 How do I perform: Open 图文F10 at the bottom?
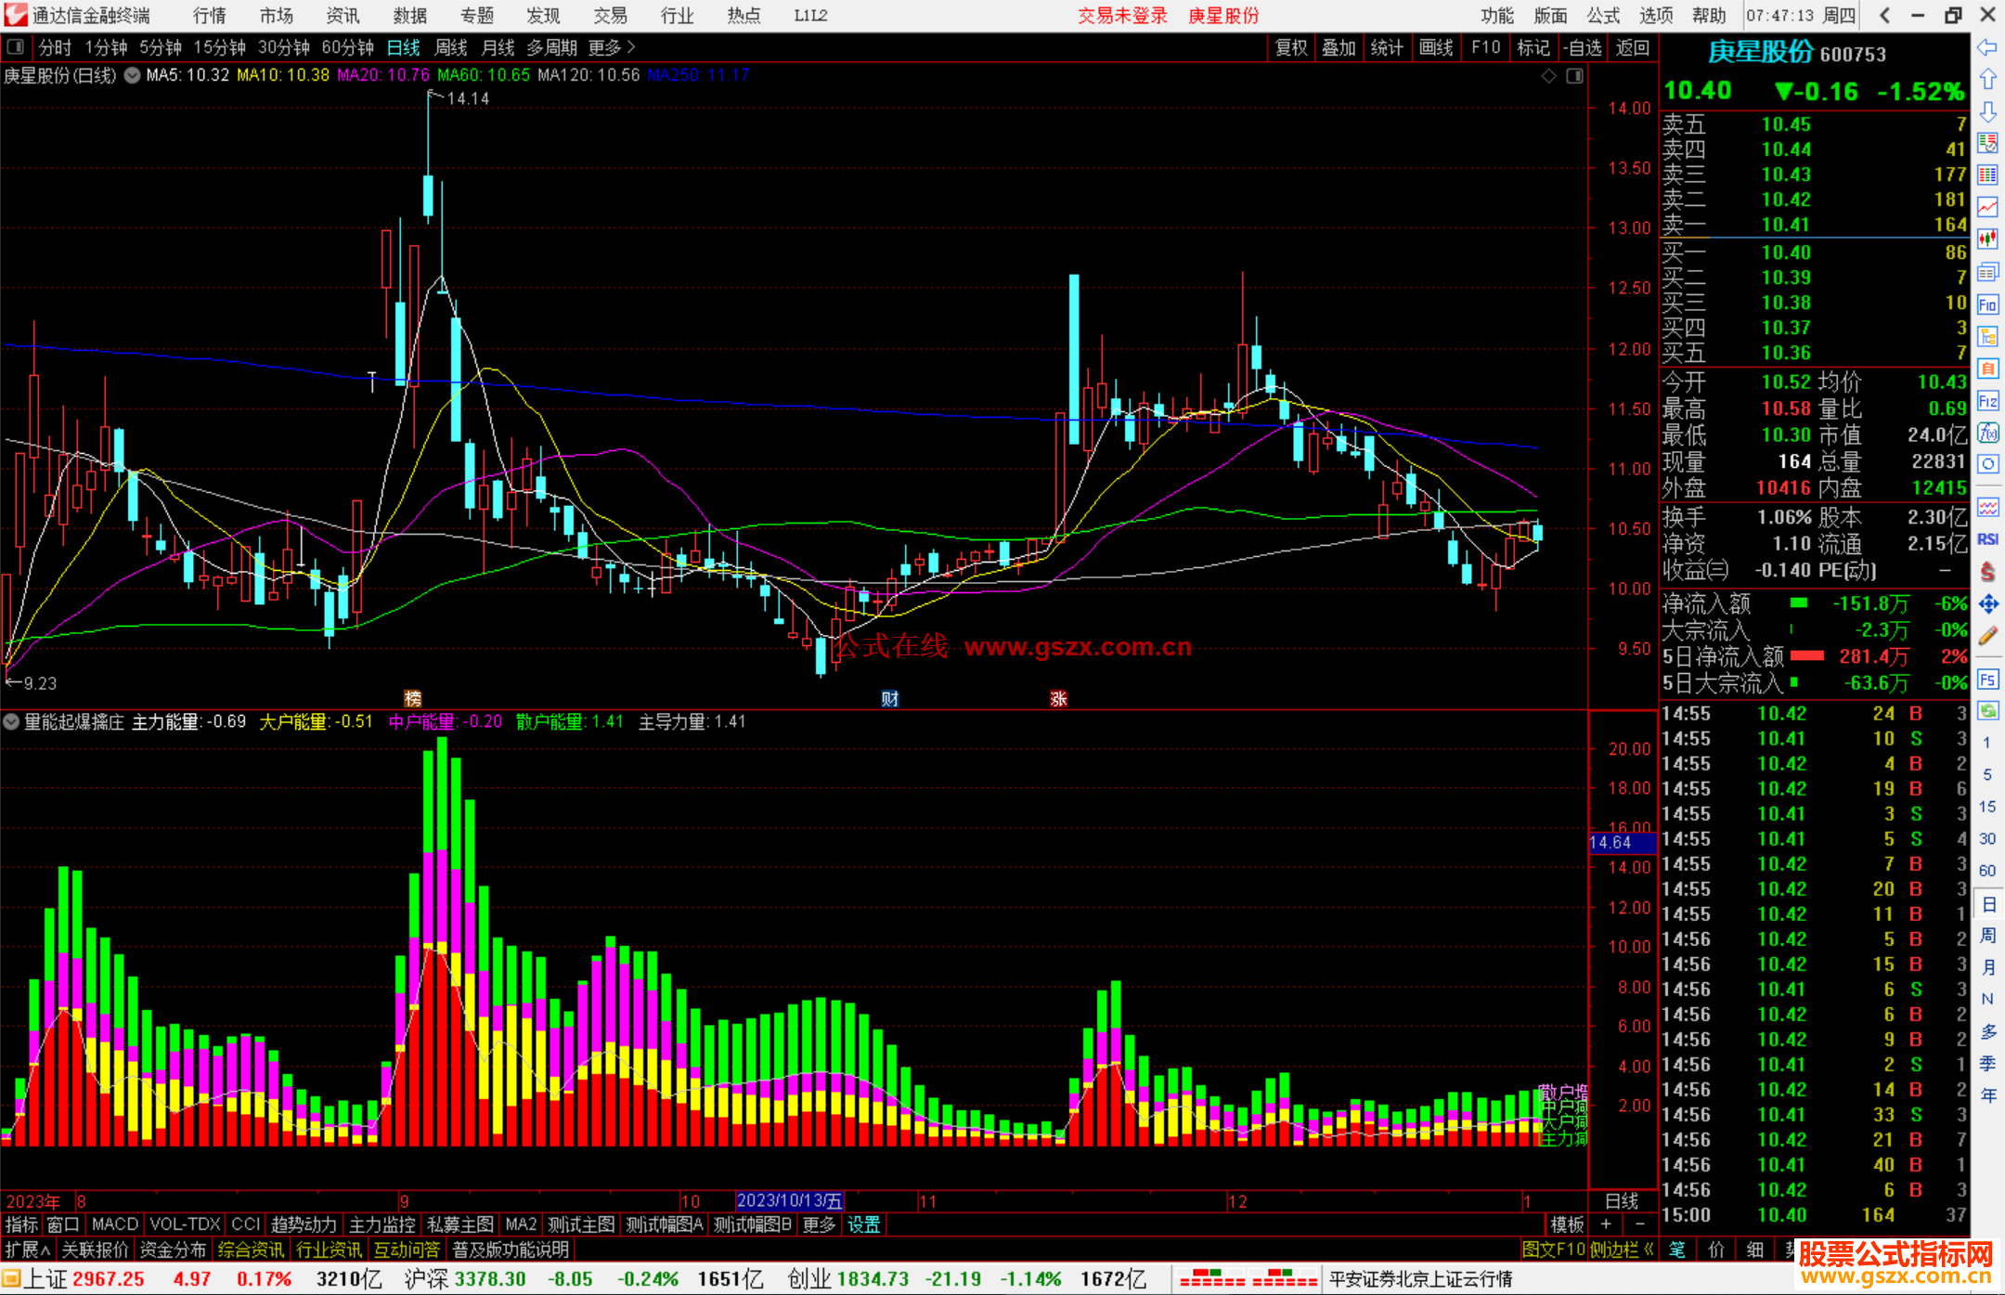click(1553, 1250)
